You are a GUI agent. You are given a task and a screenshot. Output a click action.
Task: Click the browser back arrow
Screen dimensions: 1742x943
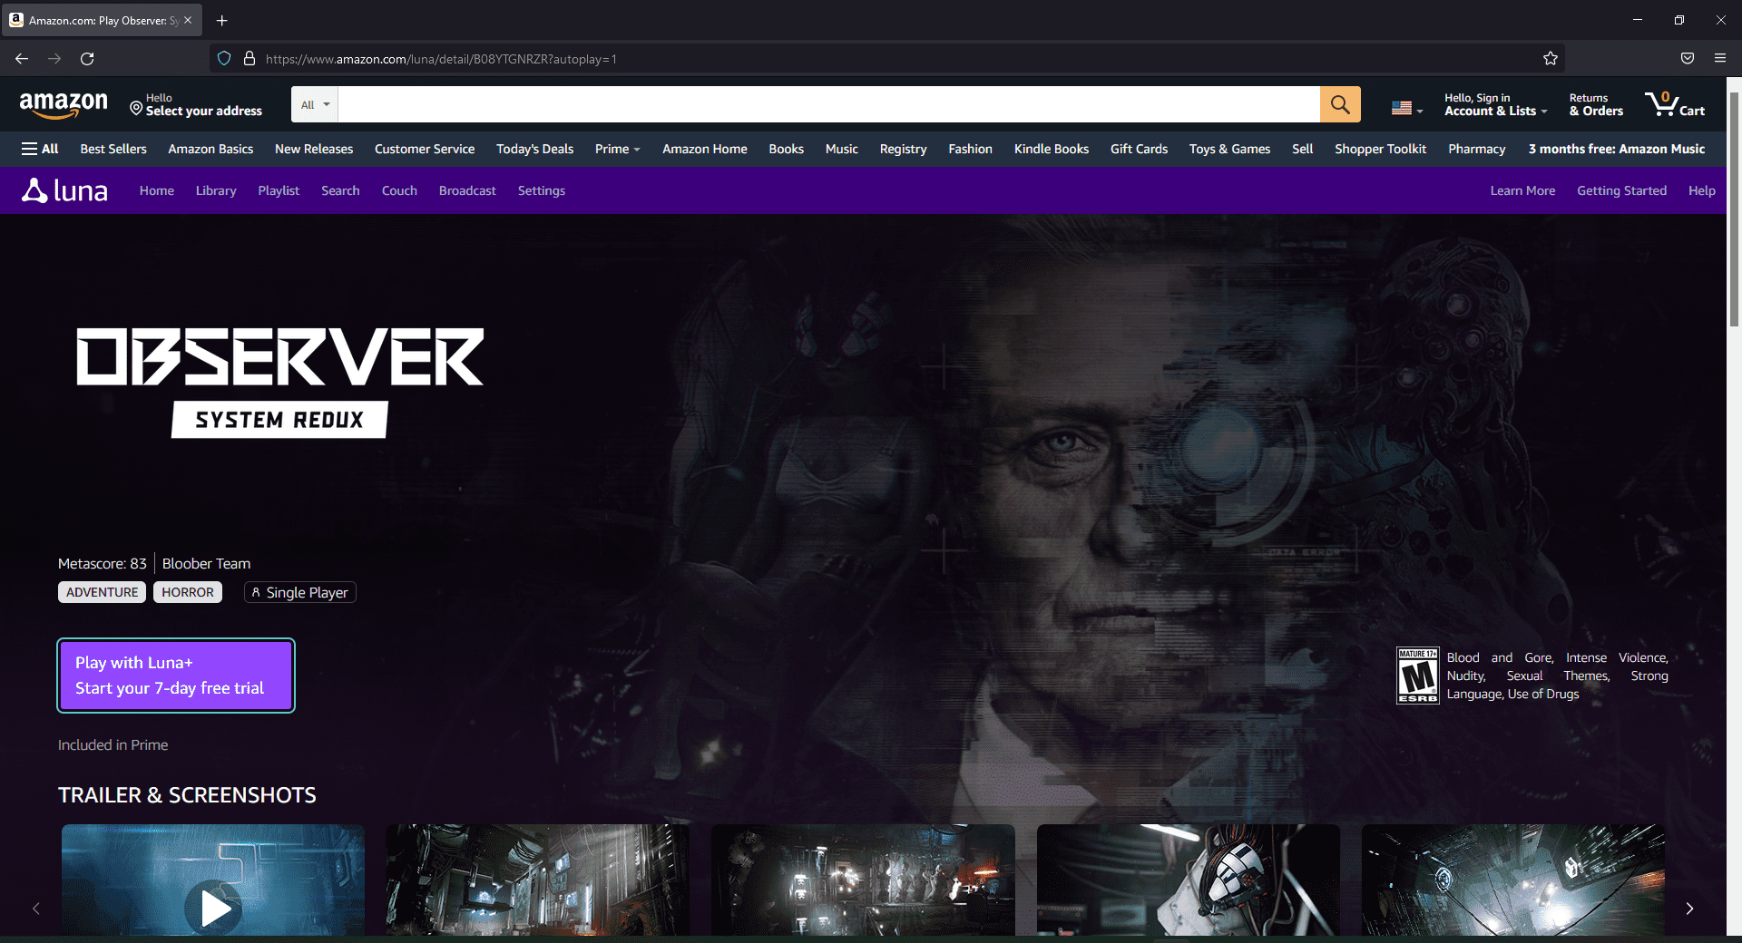coord(22,59)
